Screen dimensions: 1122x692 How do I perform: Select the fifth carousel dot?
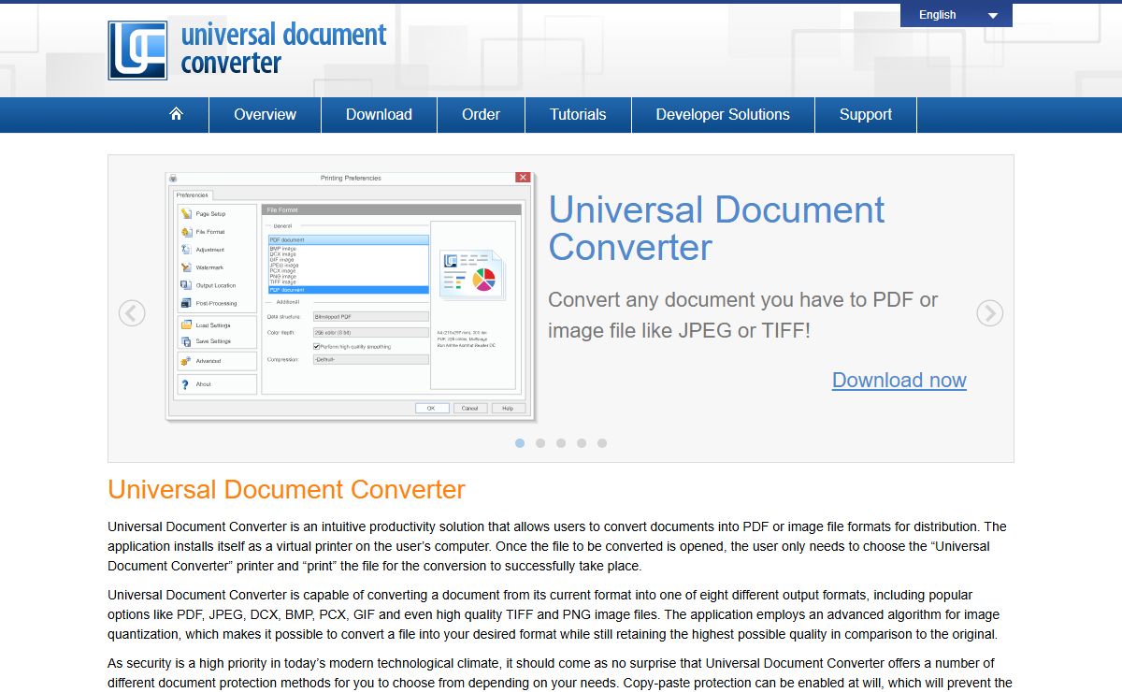[602, 443]
